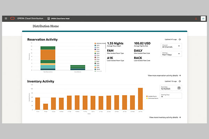The image size is (209, 139).
Task: Click the 'RACK' least booked rate code
Action: (x=138, y=58)
